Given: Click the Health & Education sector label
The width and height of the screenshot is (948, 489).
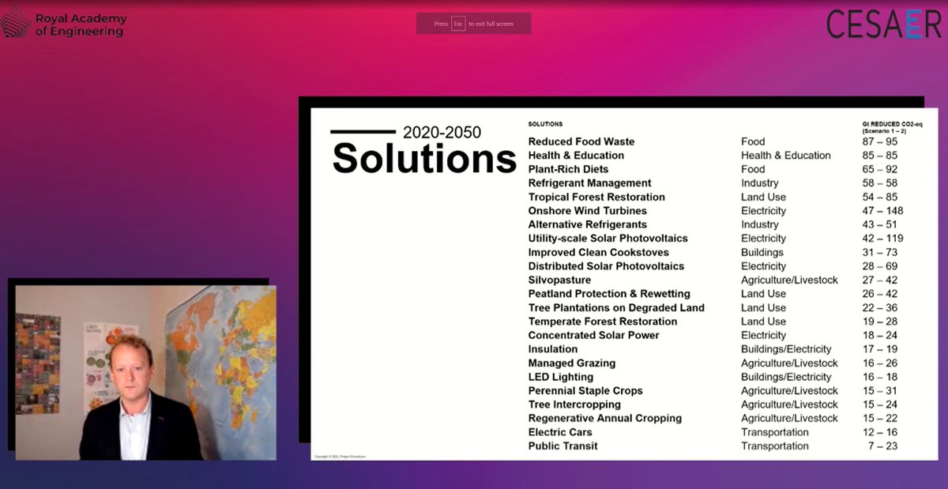Looking at the screenshot, I should pyautogui.click(x=785, y=156).
